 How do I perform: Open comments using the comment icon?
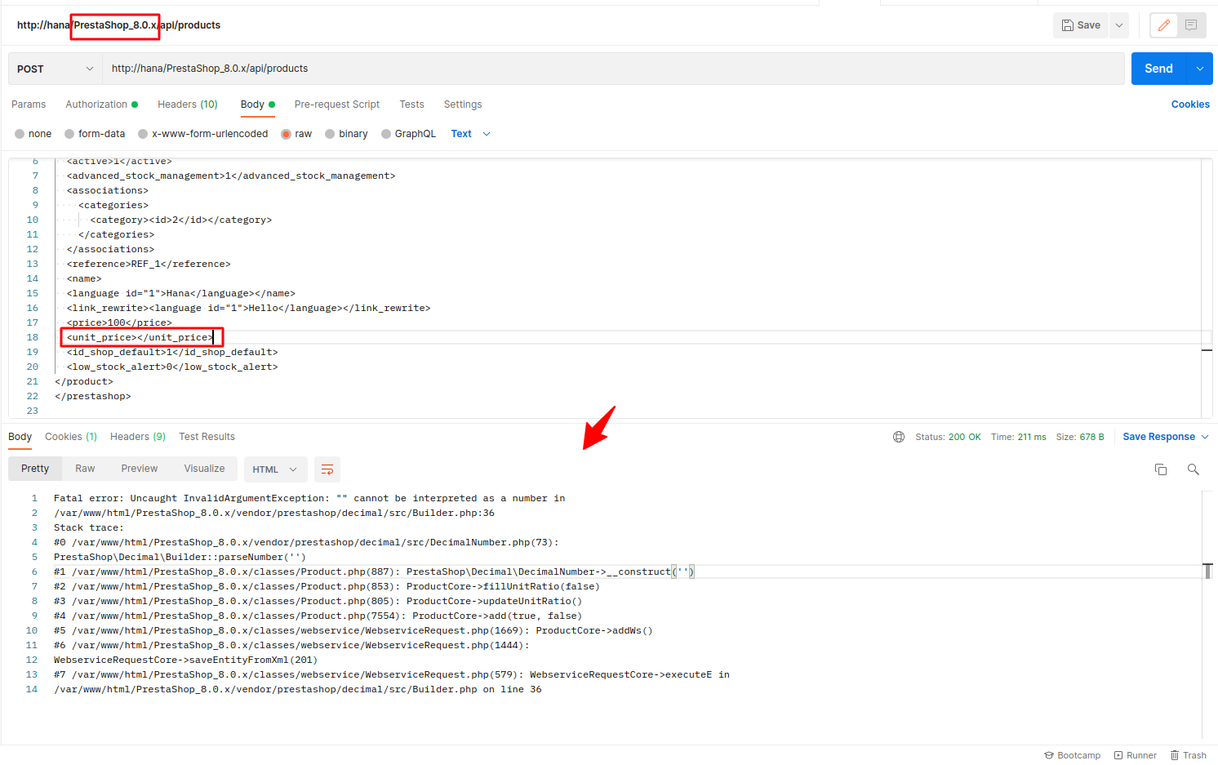tap(1191, 24)
